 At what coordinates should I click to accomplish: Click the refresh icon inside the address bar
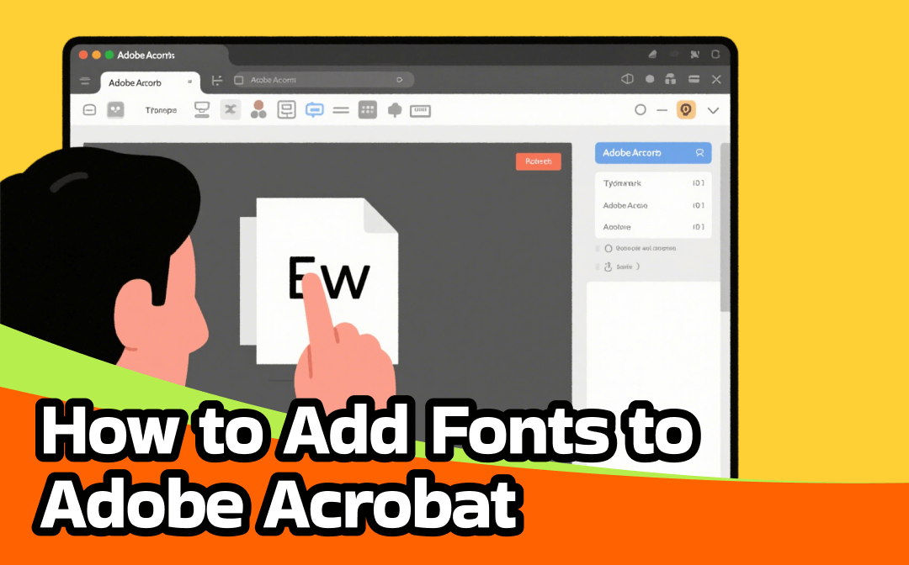(x=400, y=80)
